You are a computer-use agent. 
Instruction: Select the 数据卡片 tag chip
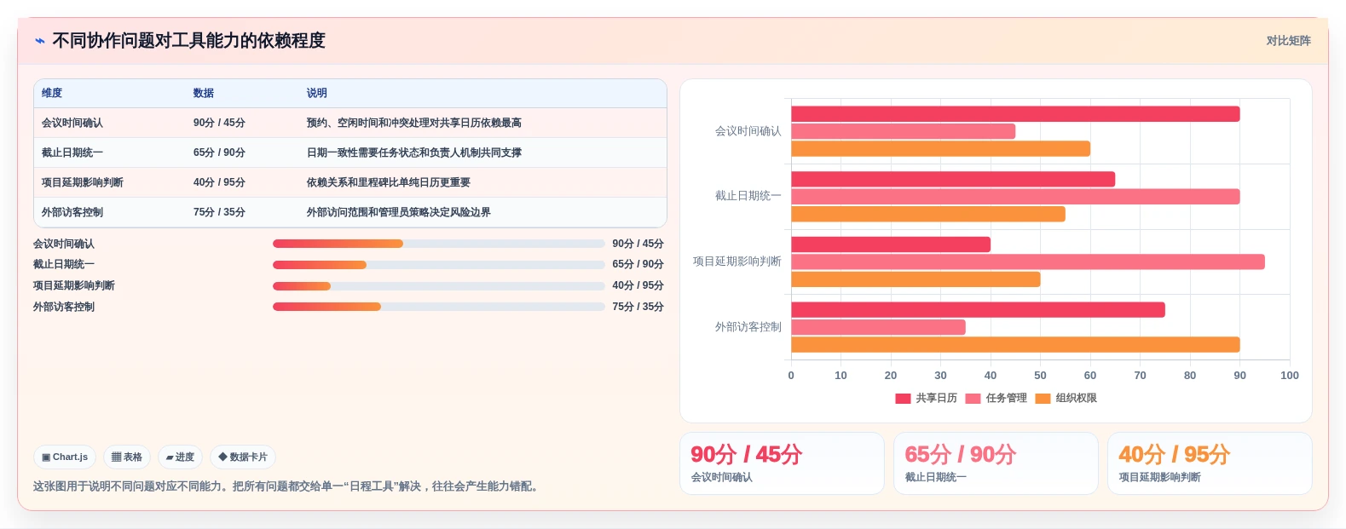pyautogui.click(x=243, y=457)
